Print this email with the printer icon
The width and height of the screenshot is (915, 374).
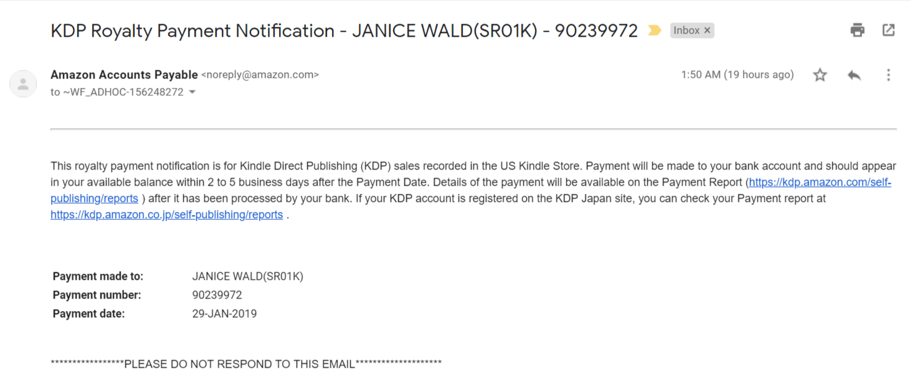pos(858,30)
